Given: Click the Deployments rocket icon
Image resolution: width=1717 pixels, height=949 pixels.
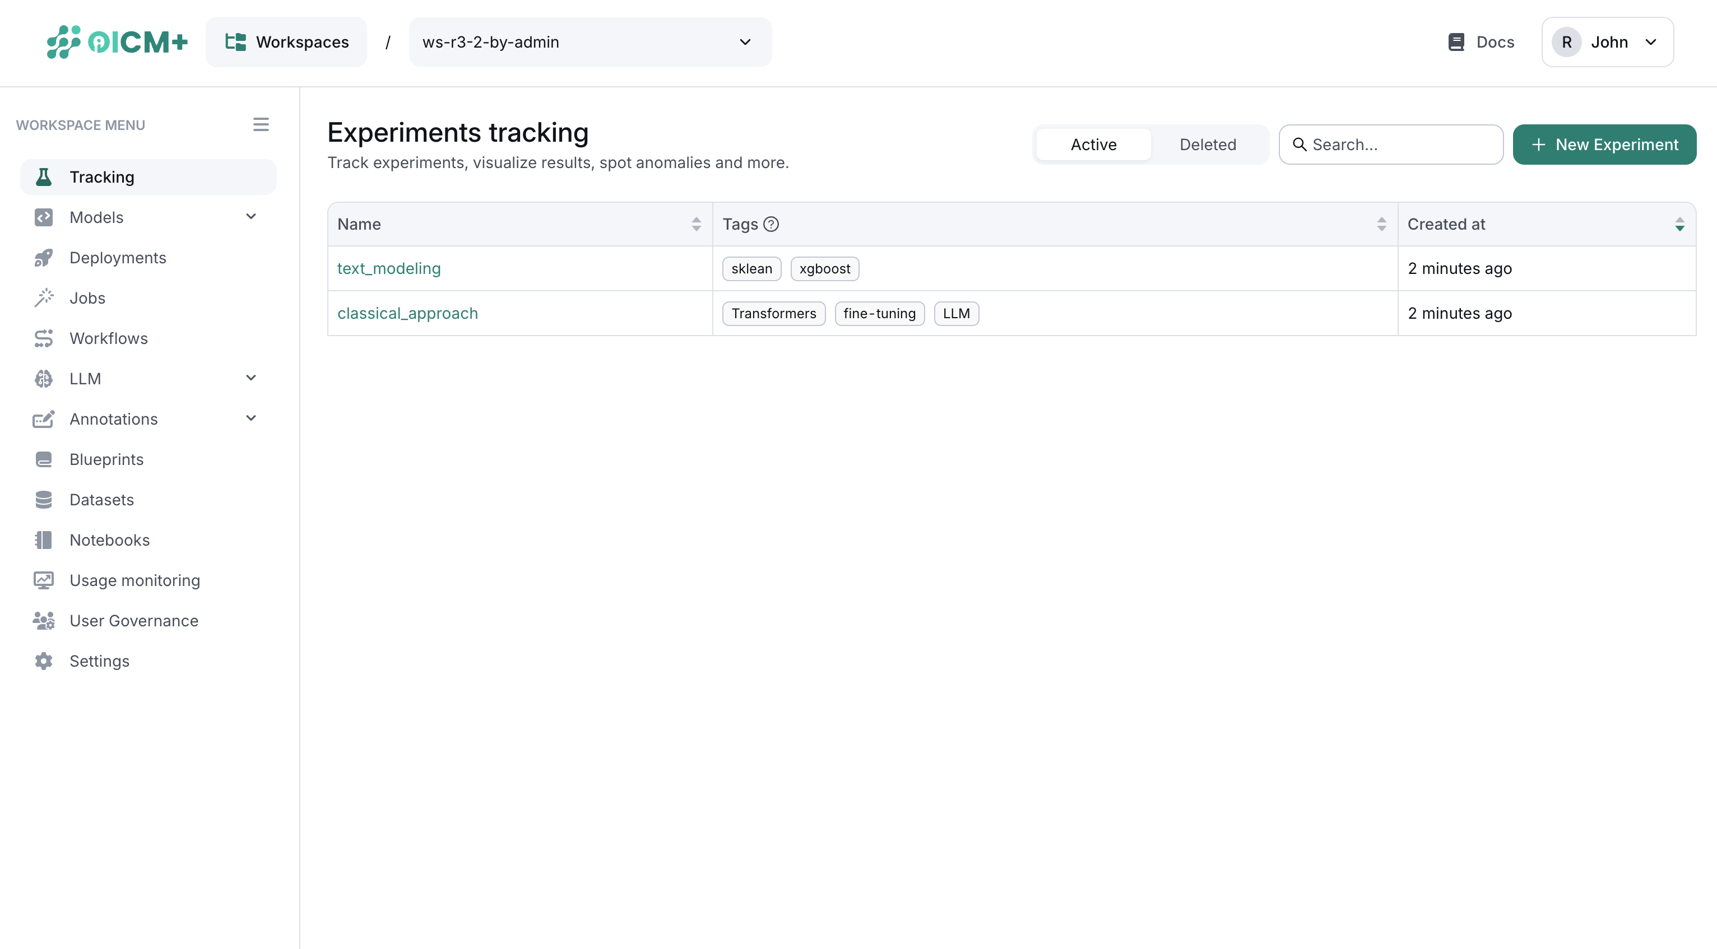Looking at the screenshot, I should [x=43, y=258].
